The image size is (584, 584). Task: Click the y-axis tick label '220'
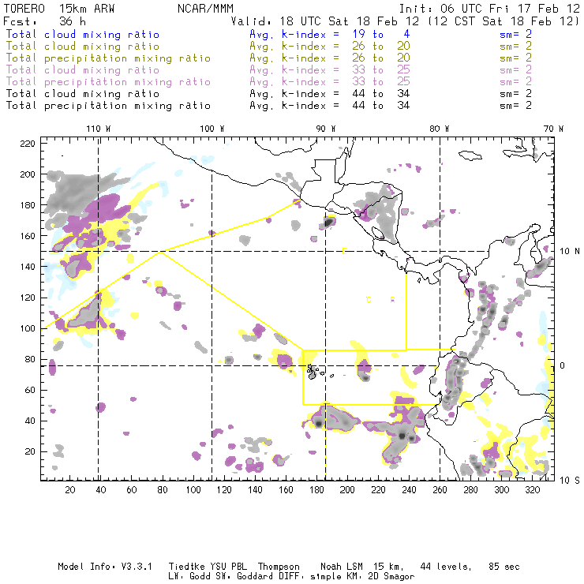tap(28, 144)
